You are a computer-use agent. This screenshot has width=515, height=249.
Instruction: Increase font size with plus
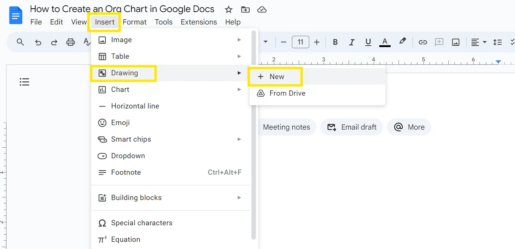click(317, 42)
